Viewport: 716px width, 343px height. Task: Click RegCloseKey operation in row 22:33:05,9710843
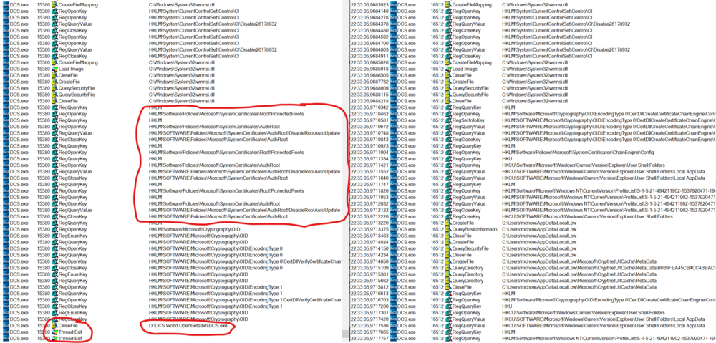[x=468, y=140]
